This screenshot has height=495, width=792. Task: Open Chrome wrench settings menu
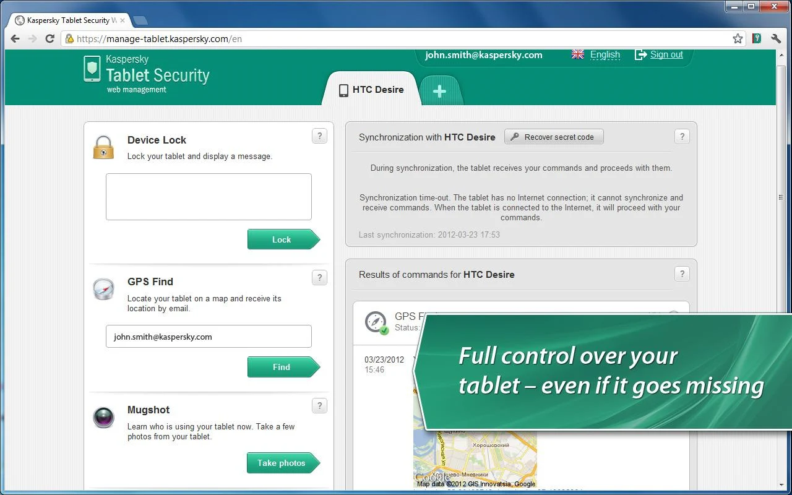click(x=776, y=38)
